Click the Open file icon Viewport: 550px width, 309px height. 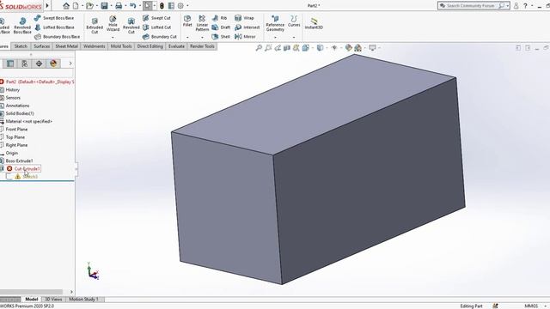(x=89, y=6)
